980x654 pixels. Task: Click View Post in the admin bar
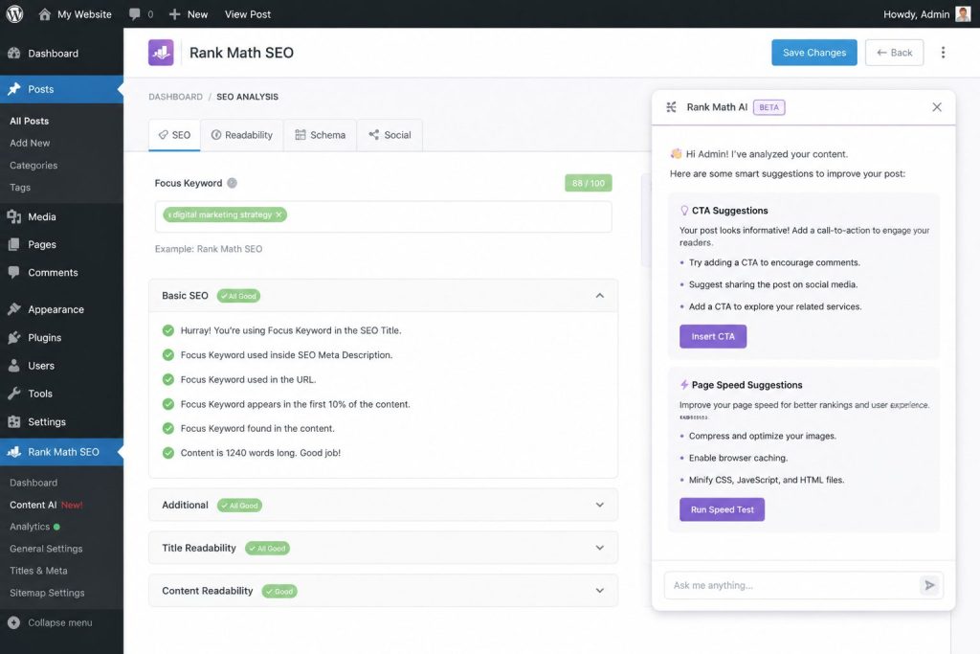pyautogui.click(x=248, y=13)
